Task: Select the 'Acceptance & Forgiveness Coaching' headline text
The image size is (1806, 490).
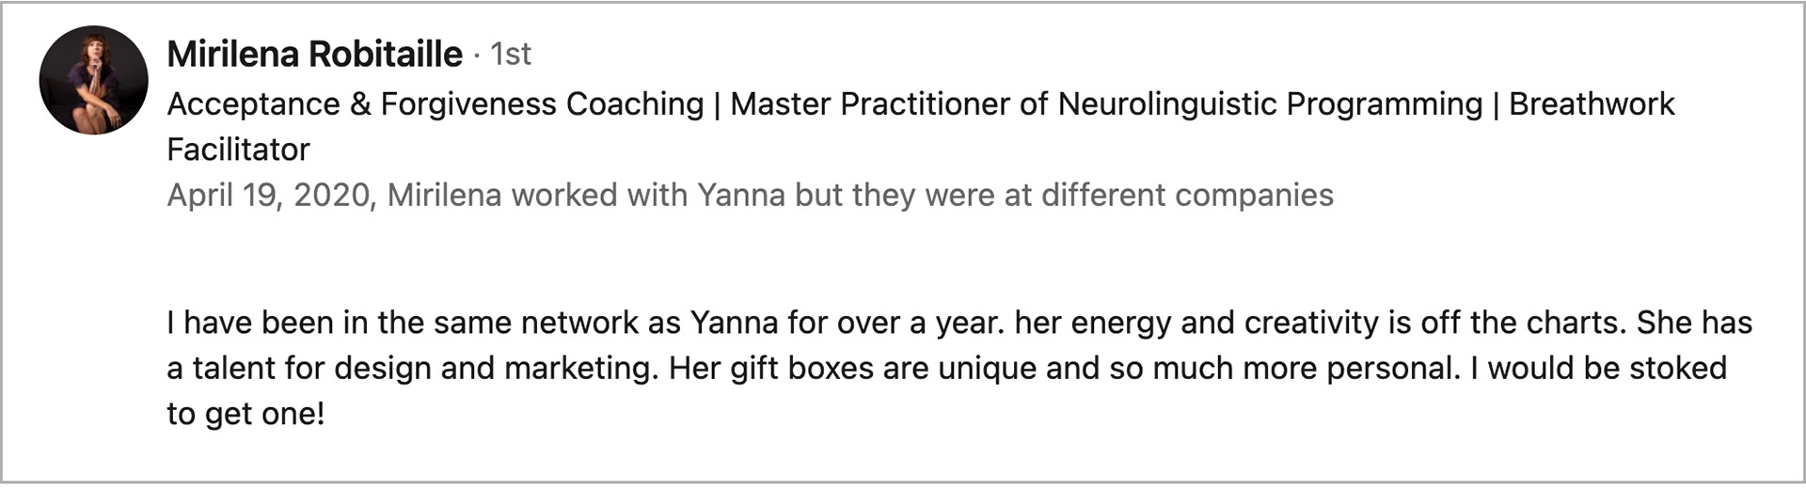Action: [x=436, y=103]
